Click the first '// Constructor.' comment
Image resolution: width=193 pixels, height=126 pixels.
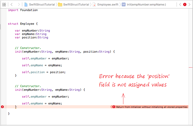click(28, 48)
